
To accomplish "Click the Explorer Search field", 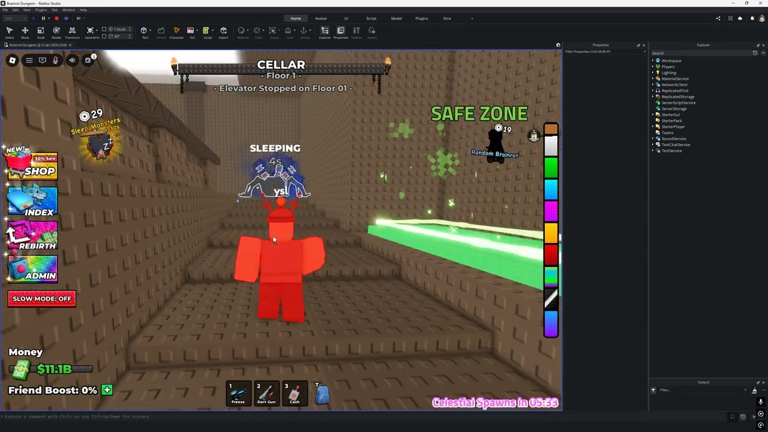I will (701, 53).
